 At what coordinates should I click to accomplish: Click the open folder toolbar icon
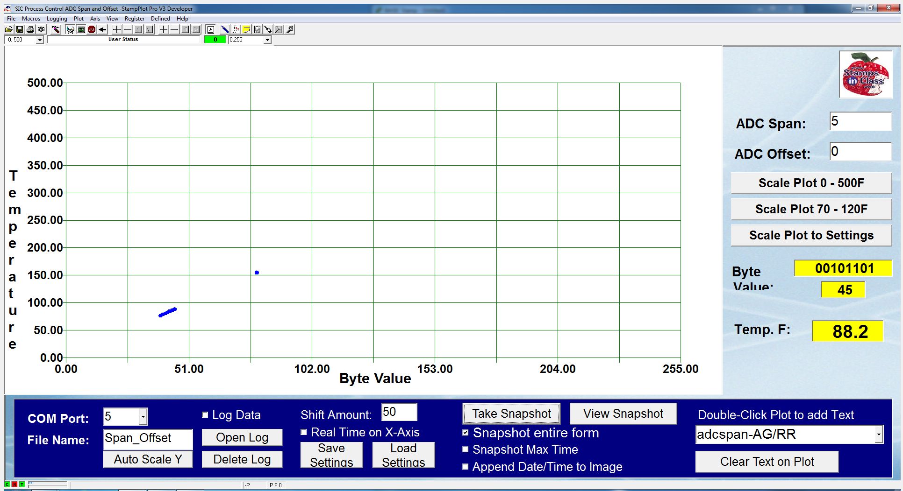(9, 29)
